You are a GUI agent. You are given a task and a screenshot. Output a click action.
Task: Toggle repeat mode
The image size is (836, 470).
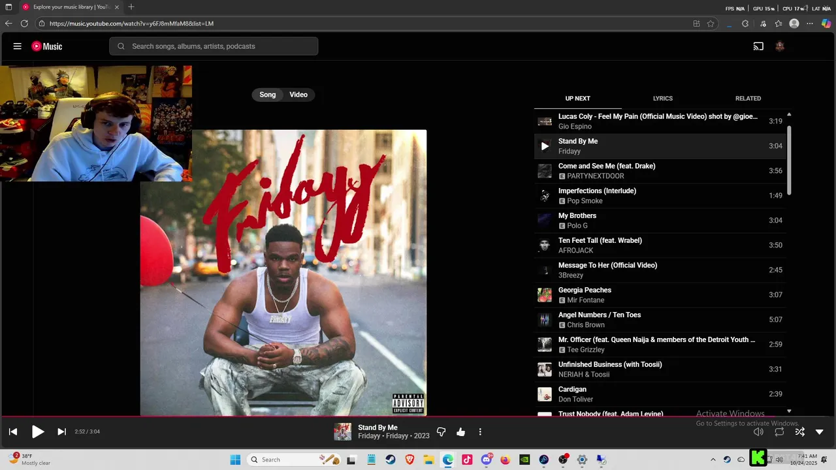[779, 431]
